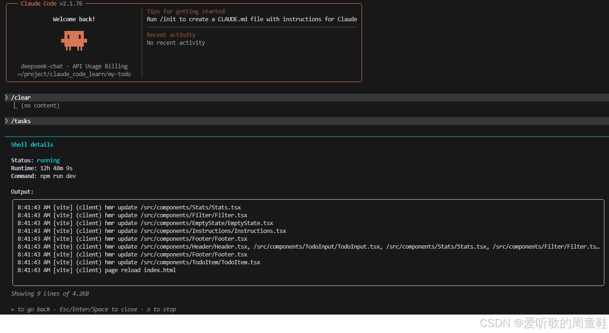This screenshot has width=609, height=333.
Task: Click the deepseek-chat API Usage Billing line
Action: point(74,66)
